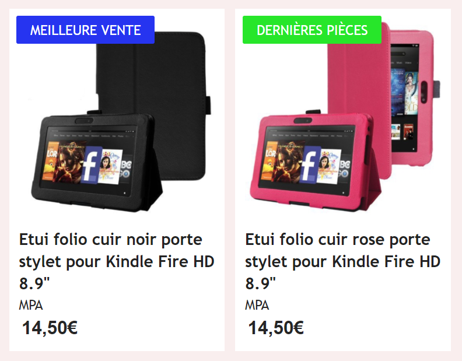Click the upright pink case tablet screen

click(x=404, y=97)
